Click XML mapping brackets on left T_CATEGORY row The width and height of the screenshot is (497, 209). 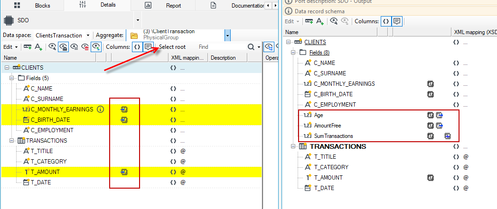click(173, 162)
